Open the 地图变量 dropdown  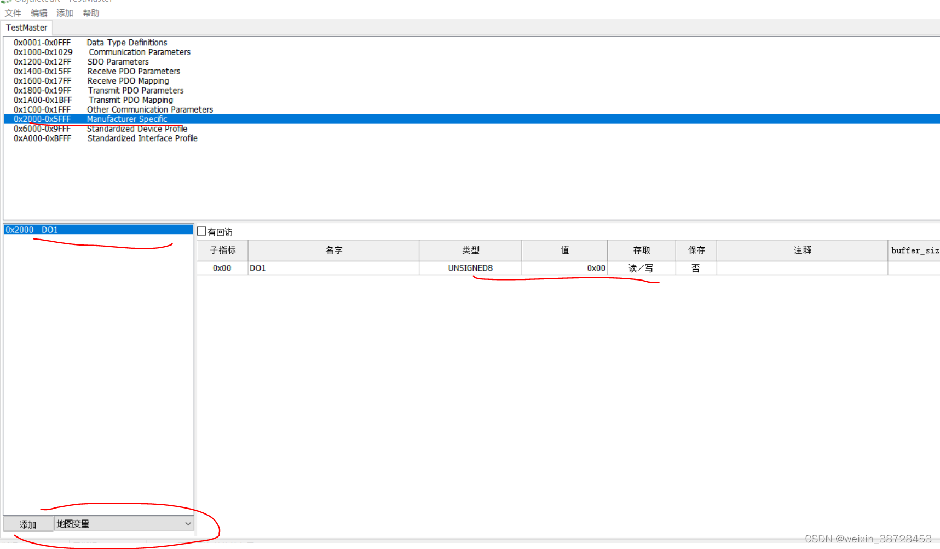click(124, 524)
